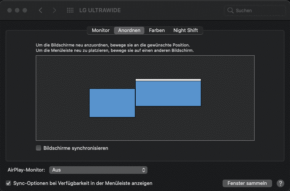Select the right larger display rectangle

coord(168,94)
